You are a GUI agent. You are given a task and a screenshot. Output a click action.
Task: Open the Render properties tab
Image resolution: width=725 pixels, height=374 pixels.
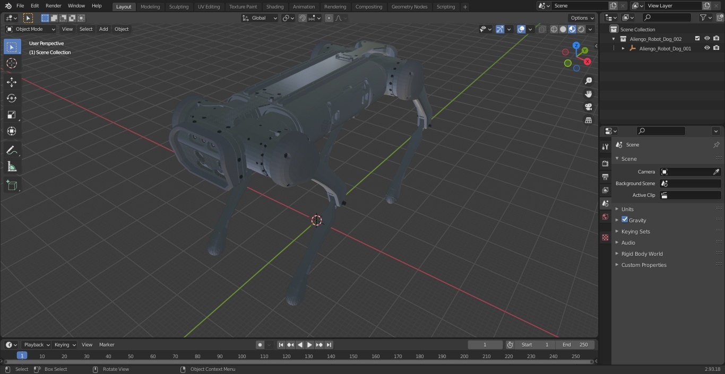coord(605,163)
